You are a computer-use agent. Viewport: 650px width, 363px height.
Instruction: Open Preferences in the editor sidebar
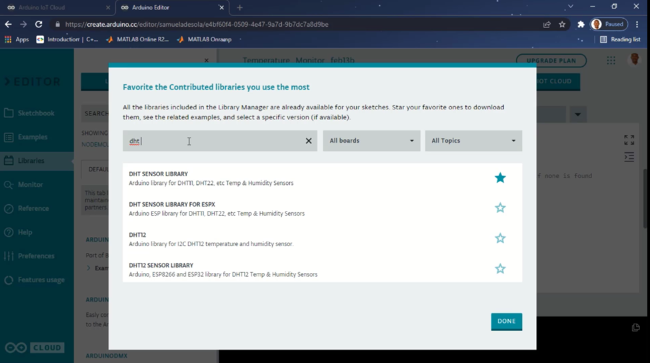click(37, 256)
